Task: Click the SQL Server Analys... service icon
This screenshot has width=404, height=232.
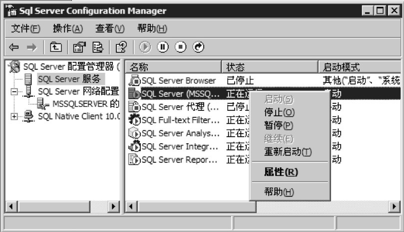Action: [x=134, y=133]
